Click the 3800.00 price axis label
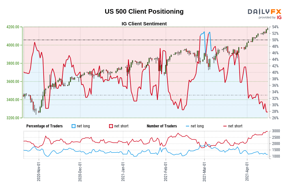The width and height of the screenshot is (293, 195). tap(13, 63)
